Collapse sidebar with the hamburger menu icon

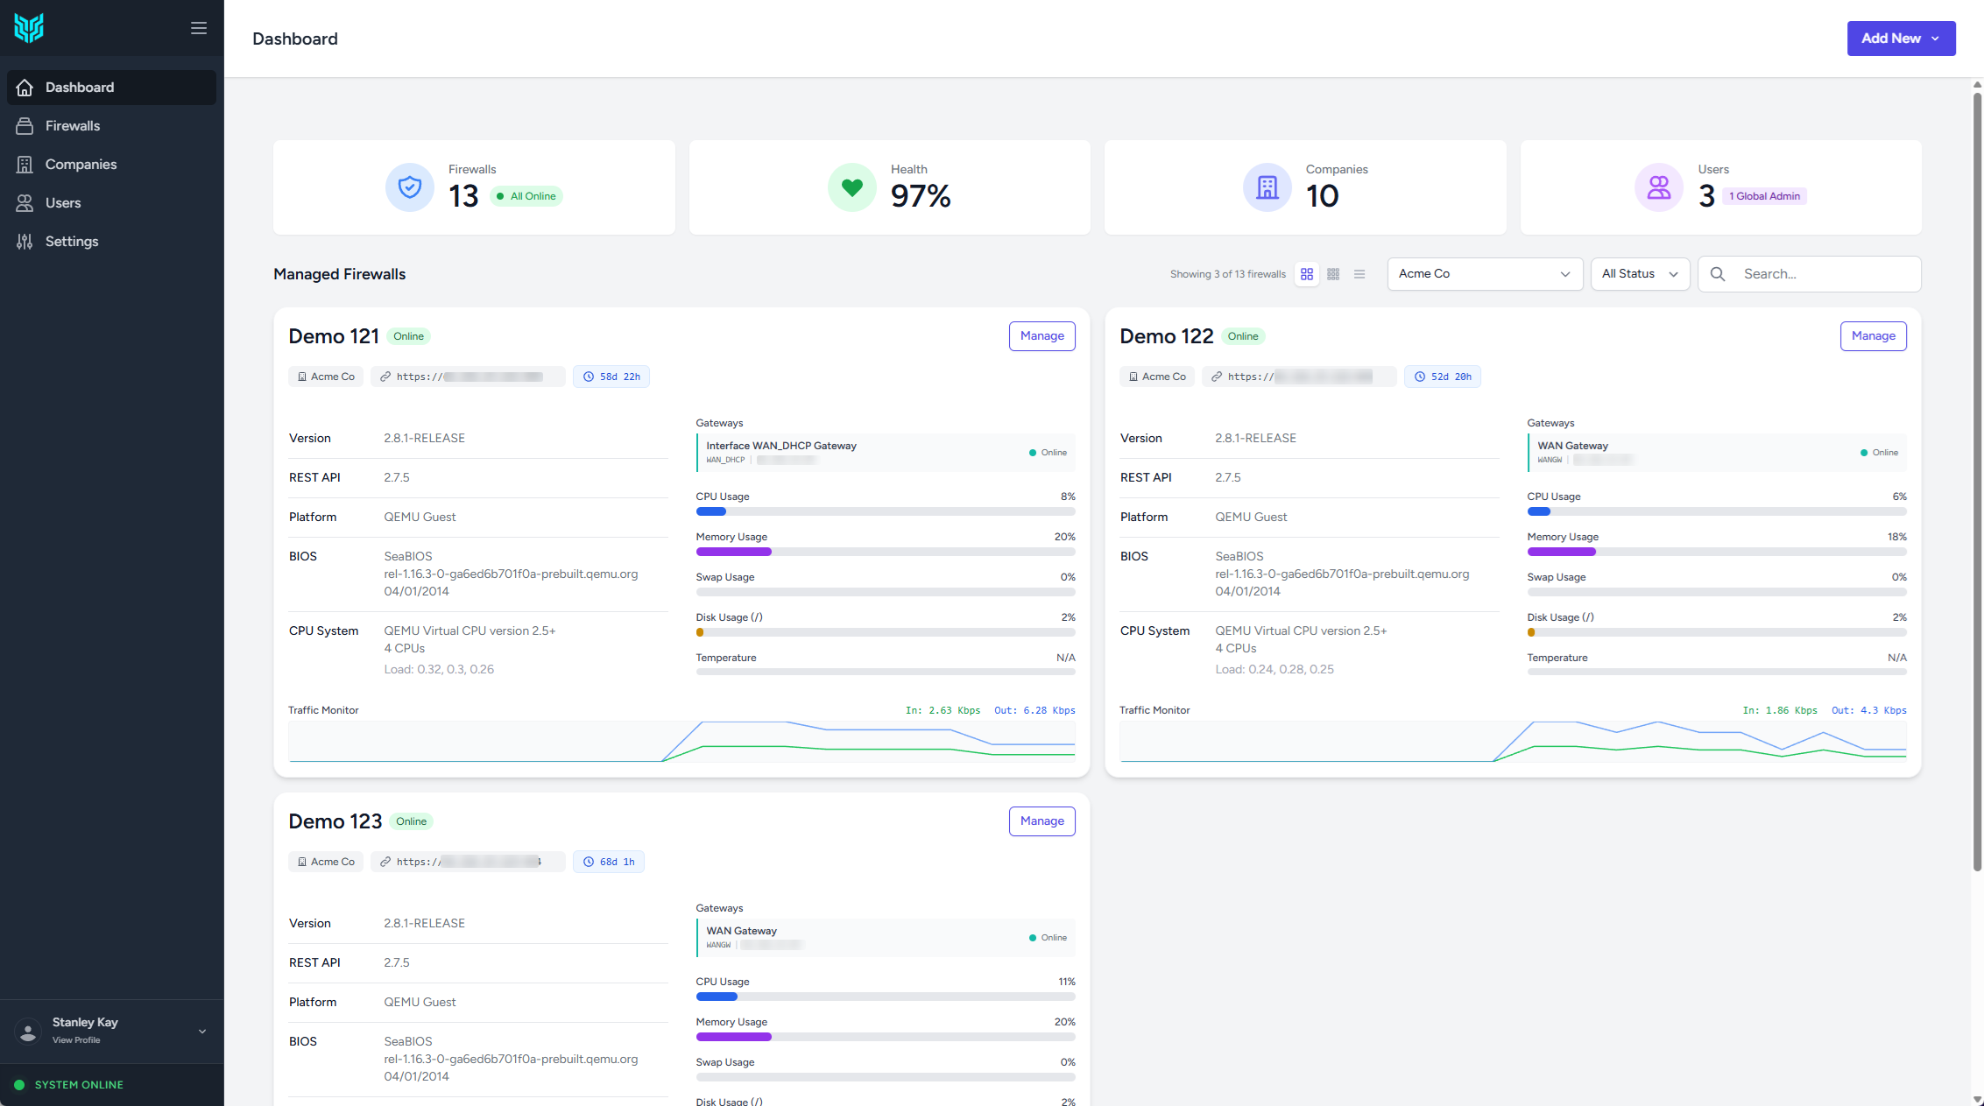point(199,28)
